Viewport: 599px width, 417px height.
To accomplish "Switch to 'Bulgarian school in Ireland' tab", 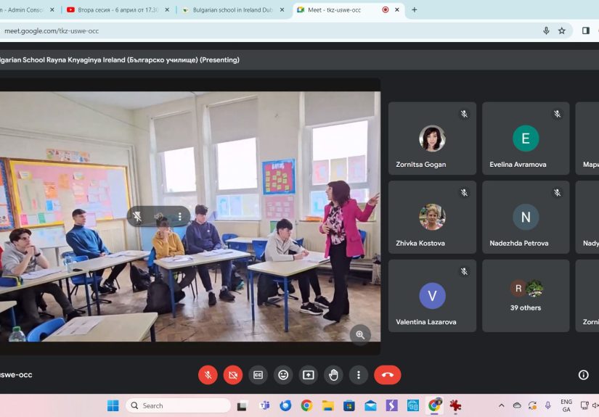I will [232, 10].
